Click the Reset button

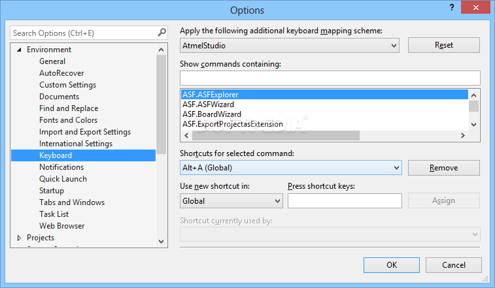[x=444, y=45]
